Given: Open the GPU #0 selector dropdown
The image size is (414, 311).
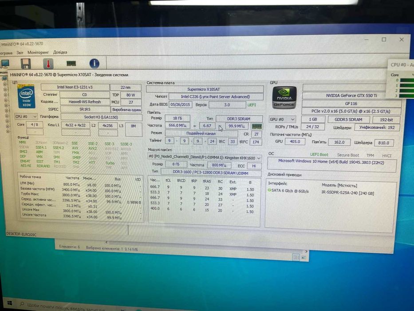Looking at the screenshot, I should tap(282, 119).
